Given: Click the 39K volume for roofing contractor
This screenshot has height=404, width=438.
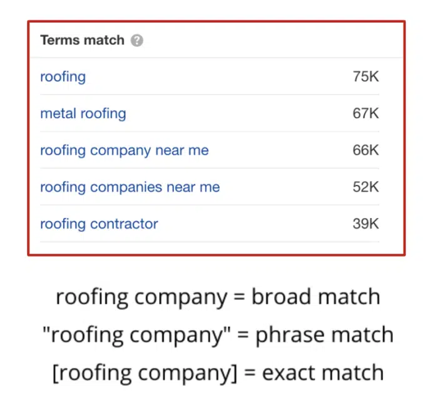Looking at the screenshot, I should [365, 224].
